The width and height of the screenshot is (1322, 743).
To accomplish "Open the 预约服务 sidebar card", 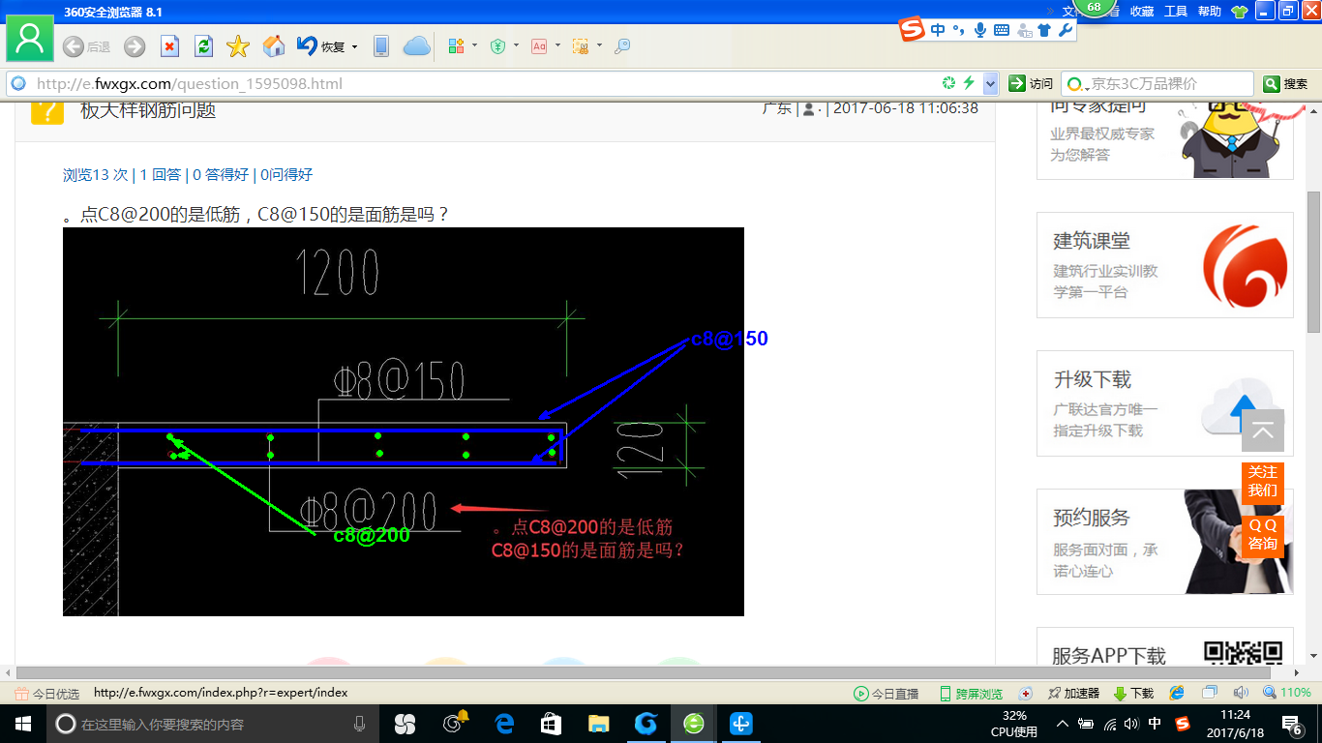I will [1165, 542].
